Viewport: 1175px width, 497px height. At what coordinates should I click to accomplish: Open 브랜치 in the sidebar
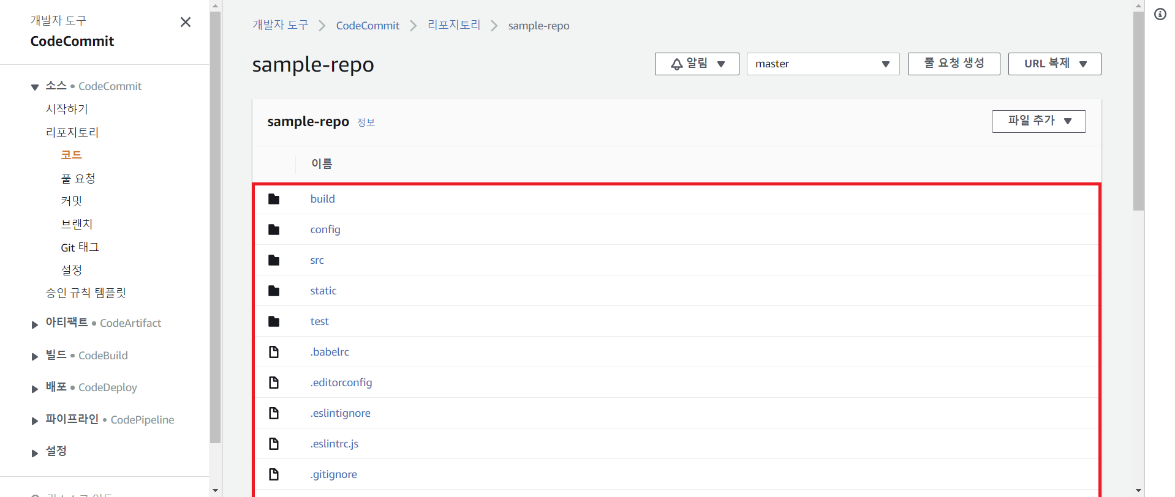coord(77,224)
